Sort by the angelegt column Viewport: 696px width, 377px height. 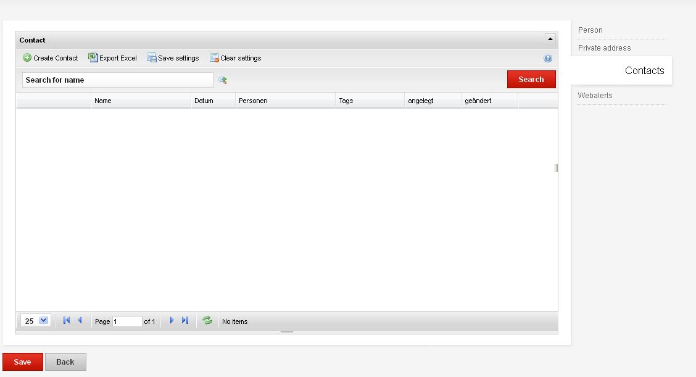433,101
